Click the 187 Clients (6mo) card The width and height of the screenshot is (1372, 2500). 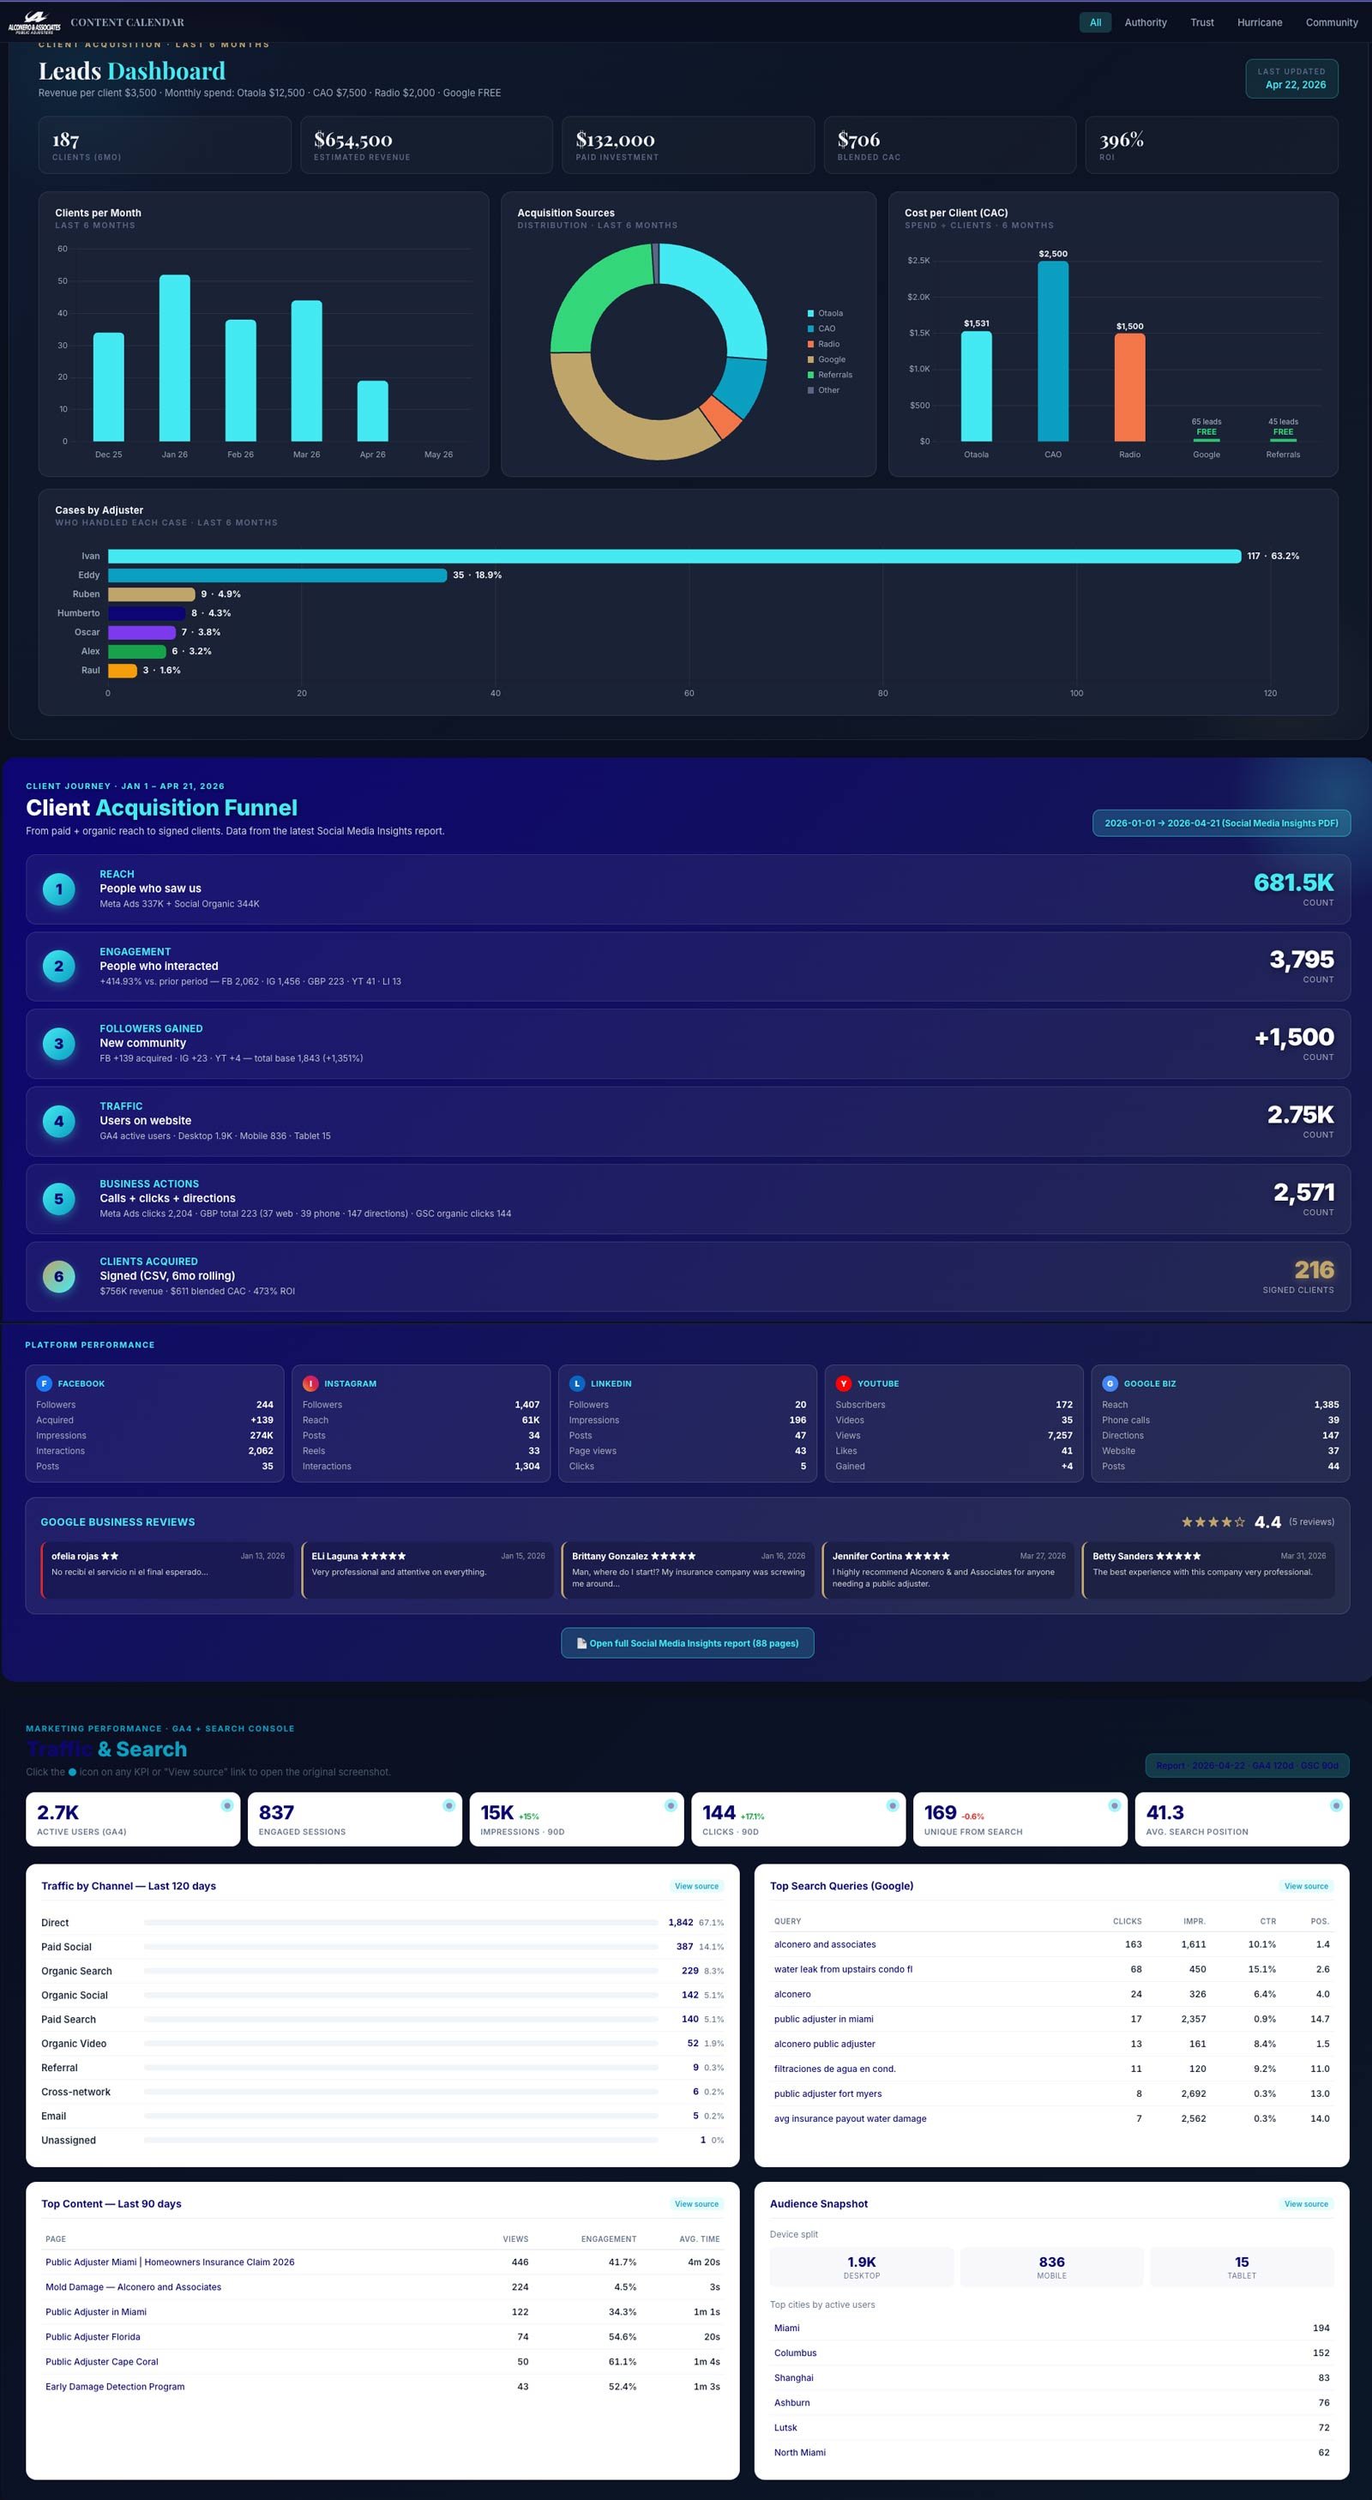pos(165,145)
